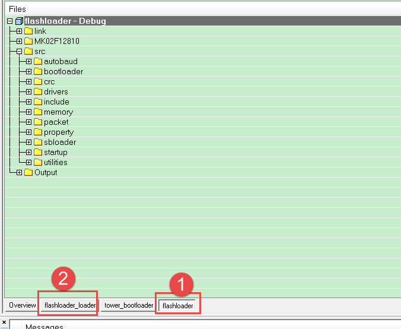
Task: Select the sbloader tree label
Action: coord(60,142)
